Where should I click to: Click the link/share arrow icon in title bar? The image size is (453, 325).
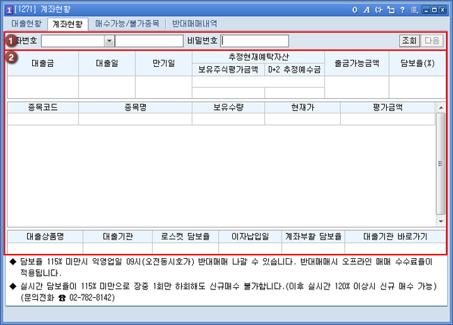tap(378, 10)
